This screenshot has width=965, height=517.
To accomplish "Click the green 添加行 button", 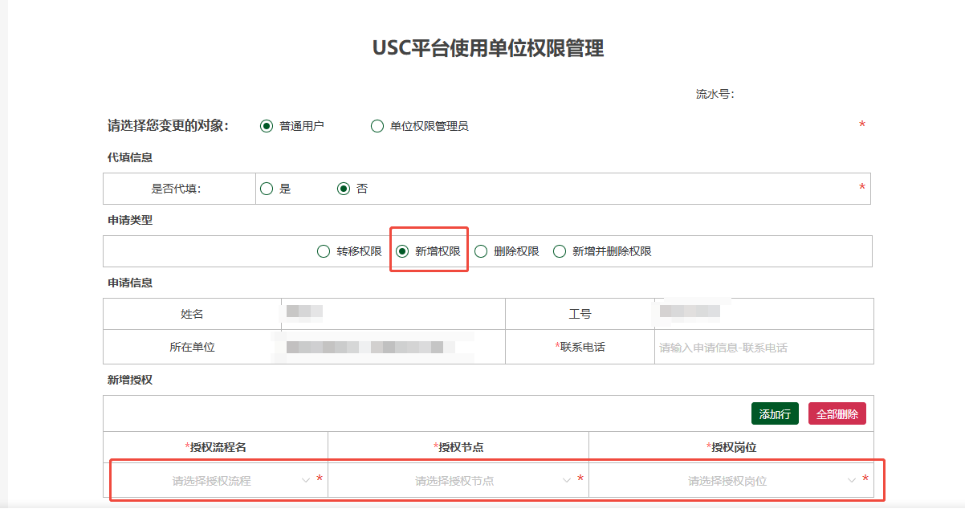I will click(775, 414).
